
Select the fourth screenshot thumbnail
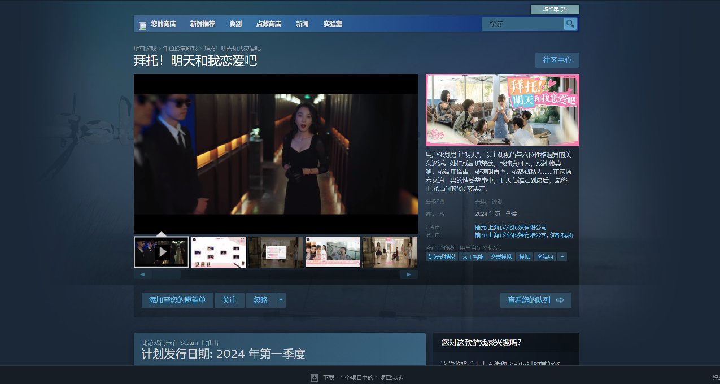pyautogui.click(x=333, y=252)
